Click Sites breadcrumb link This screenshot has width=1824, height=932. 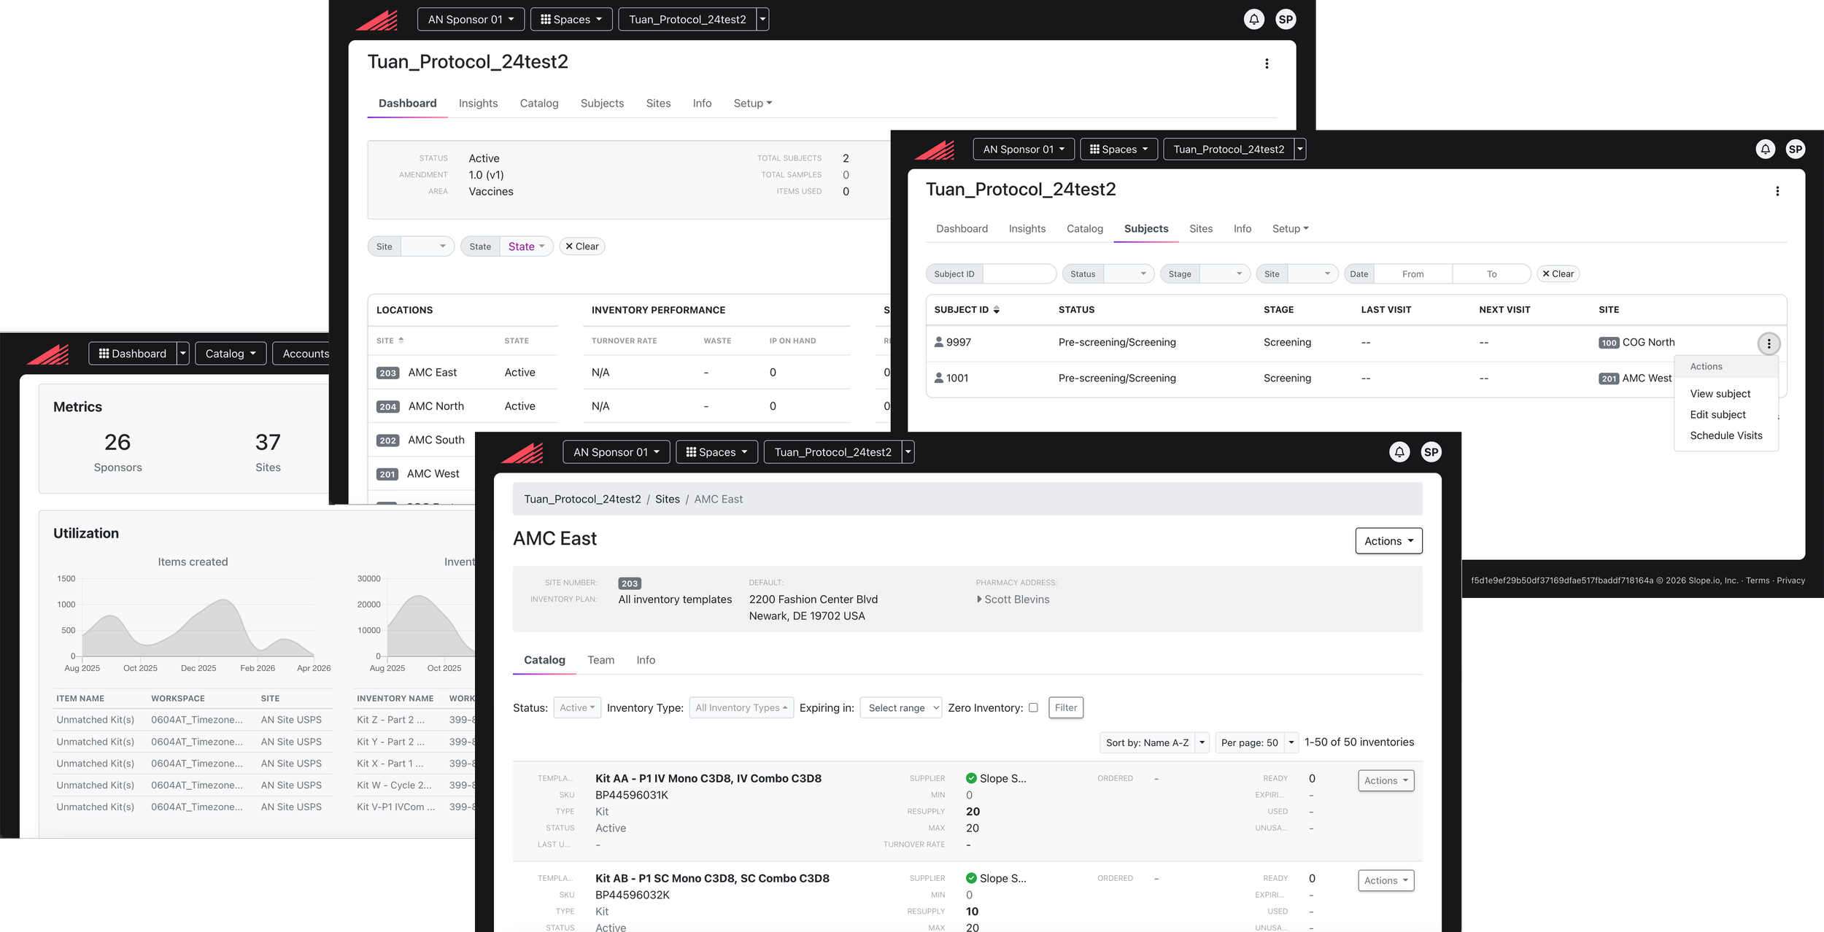667,499
